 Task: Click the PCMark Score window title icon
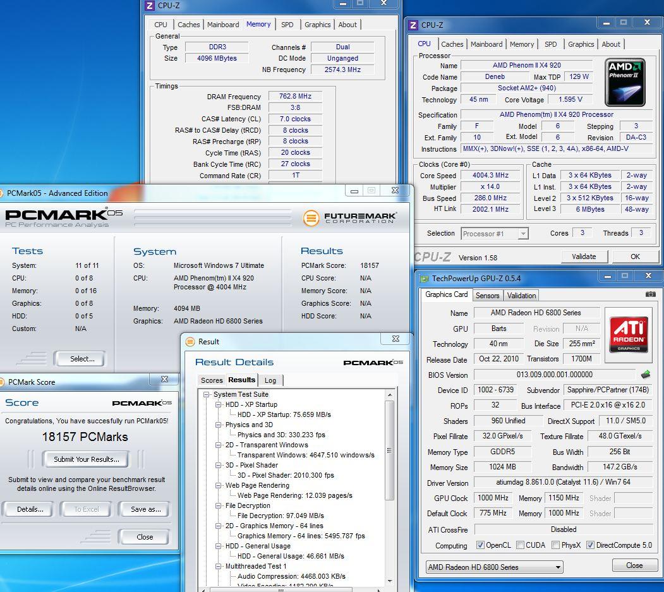(2, 382)
